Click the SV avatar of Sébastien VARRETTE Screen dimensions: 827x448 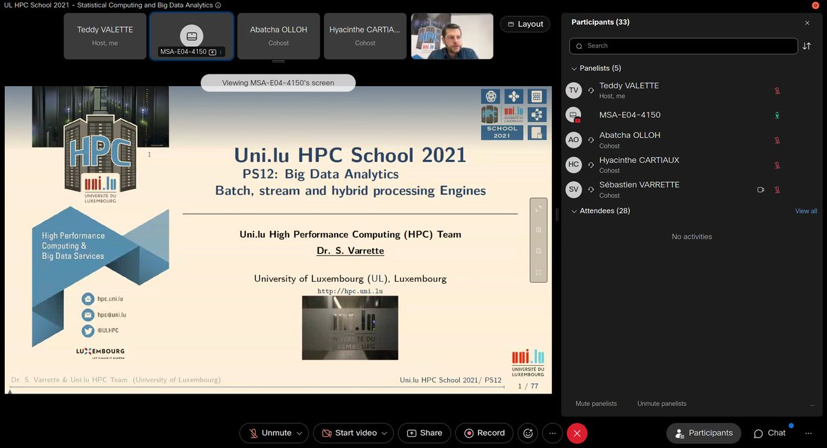[x=573, y=190]
